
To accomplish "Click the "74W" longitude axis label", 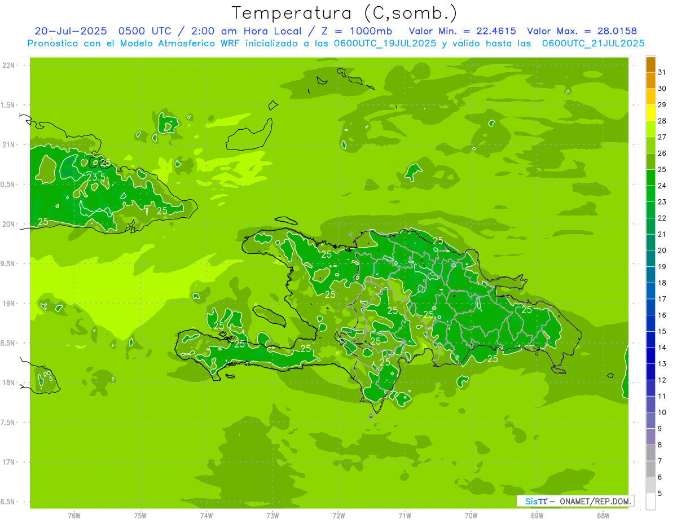I will (x=206, y=516).
